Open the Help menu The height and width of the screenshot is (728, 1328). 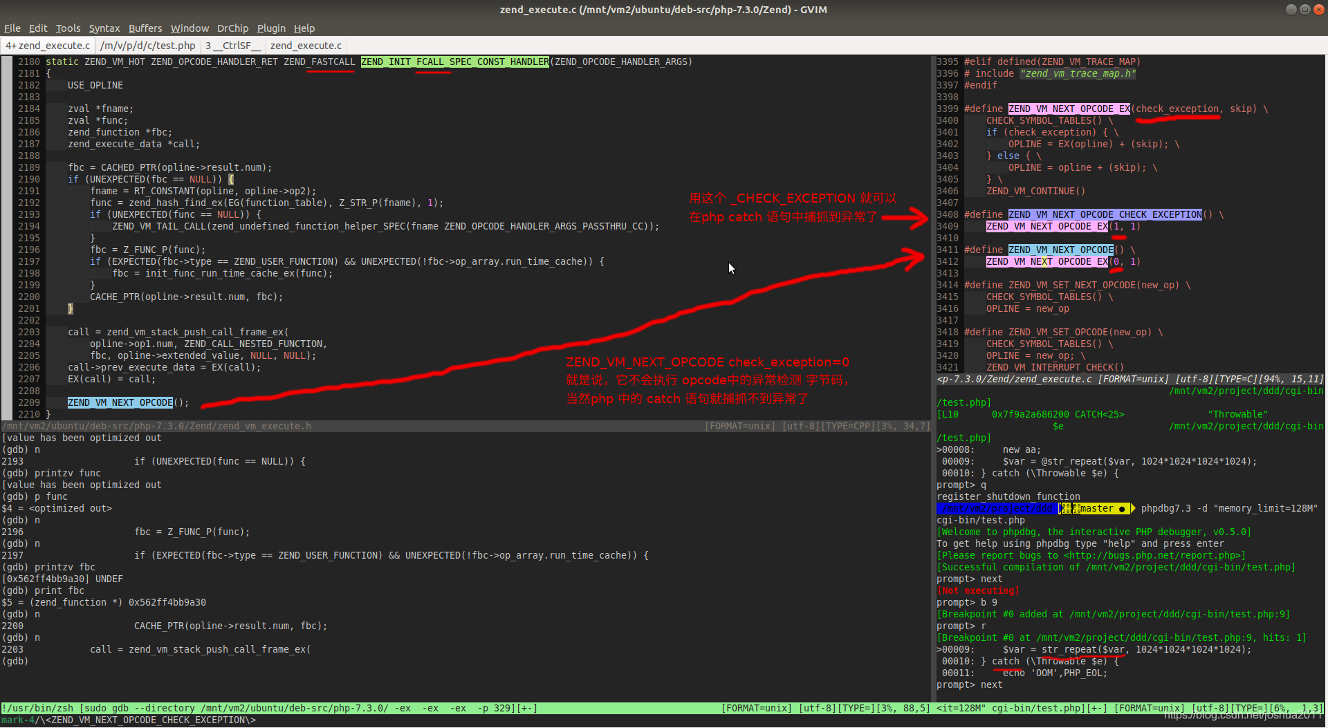pos(304,28)
